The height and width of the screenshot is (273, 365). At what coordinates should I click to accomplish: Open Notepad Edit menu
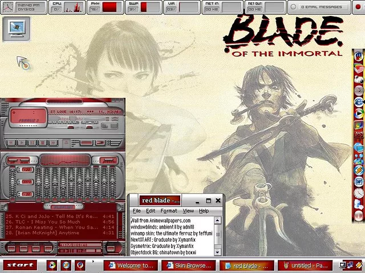point(151,211)
